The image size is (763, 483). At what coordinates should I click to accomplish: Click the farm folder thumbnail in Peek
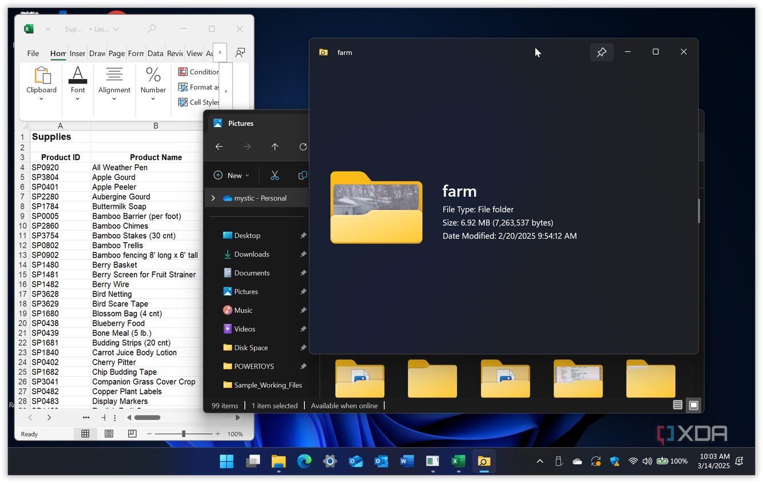click(x=376, y=207)
